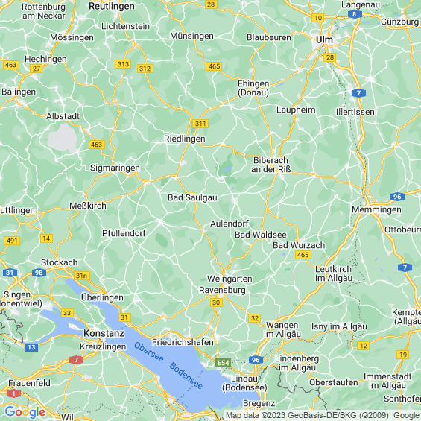The width and height of the screenshot is (421, 421).
Task: Click the 491 road shield
Action: [x=12, y=241]
